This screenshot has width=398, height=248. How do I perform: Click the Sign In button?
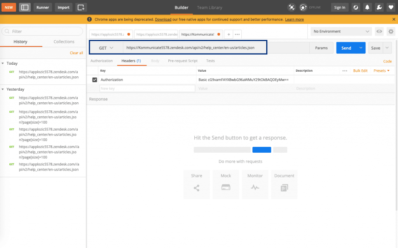pos(340,7)
